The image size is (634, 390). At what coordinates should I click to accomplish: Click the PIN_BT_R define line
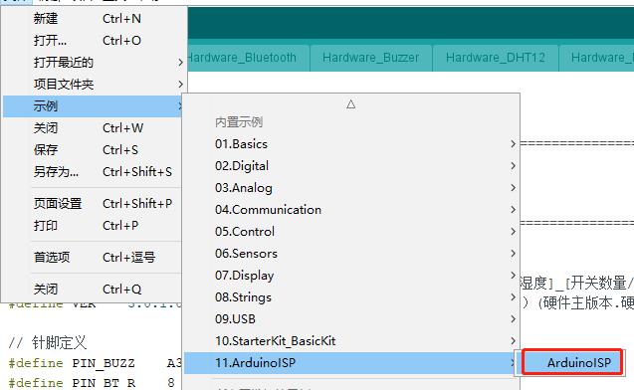(x=92, y=383)
